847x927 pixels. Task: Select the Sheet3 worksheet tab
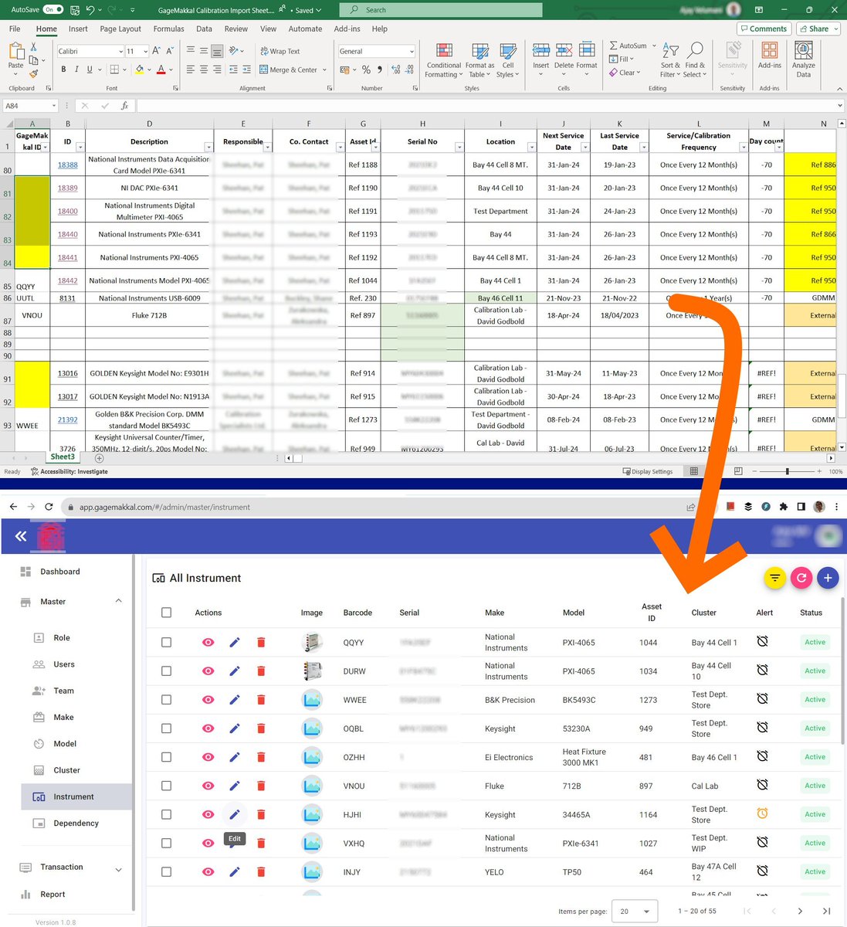pos(62,457)
